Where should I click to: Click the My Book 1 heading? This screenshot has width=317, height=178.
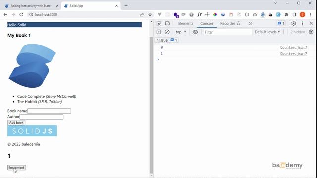(x=19, y=35)
